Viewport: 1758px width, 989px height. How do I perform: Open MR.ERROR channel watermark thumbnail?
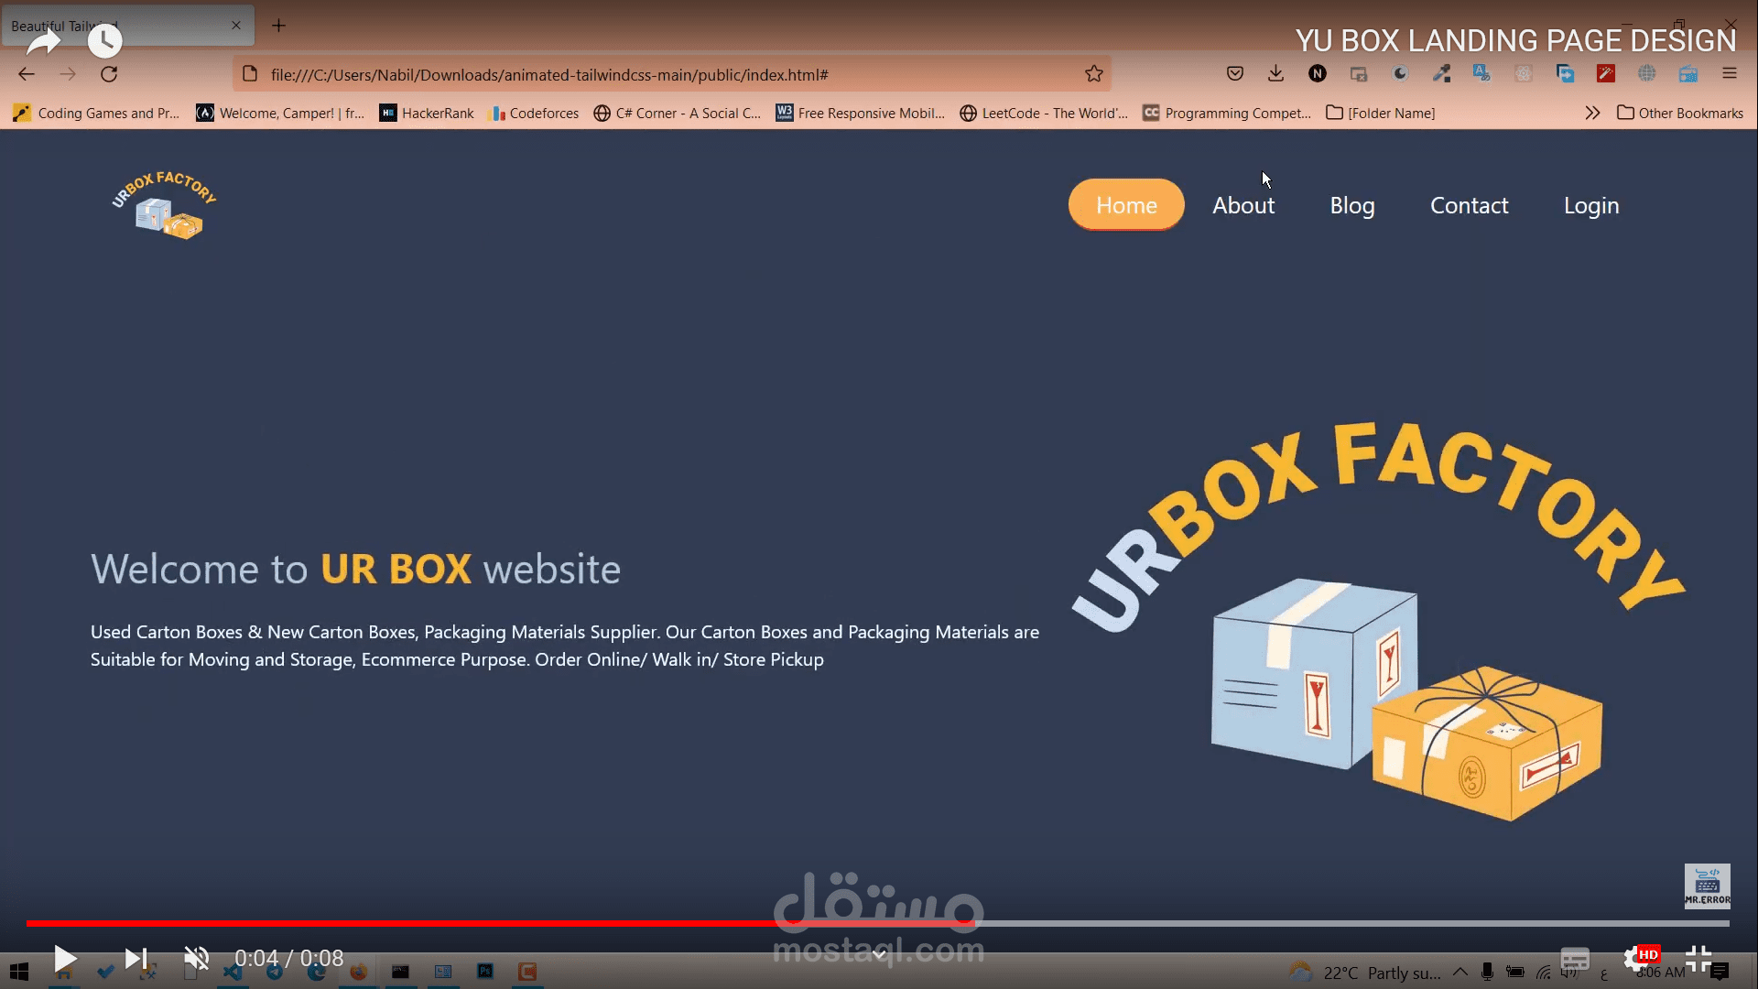[x=1707, y=886]
